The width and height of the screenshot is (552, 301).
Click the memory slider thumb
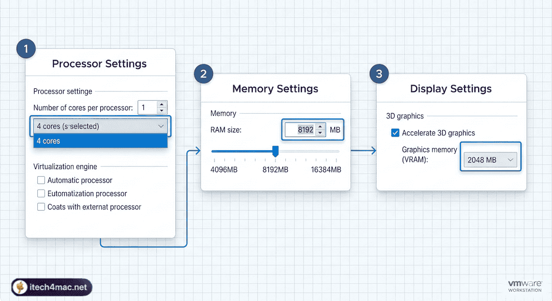pyautogui.click(x=275, y=151)
